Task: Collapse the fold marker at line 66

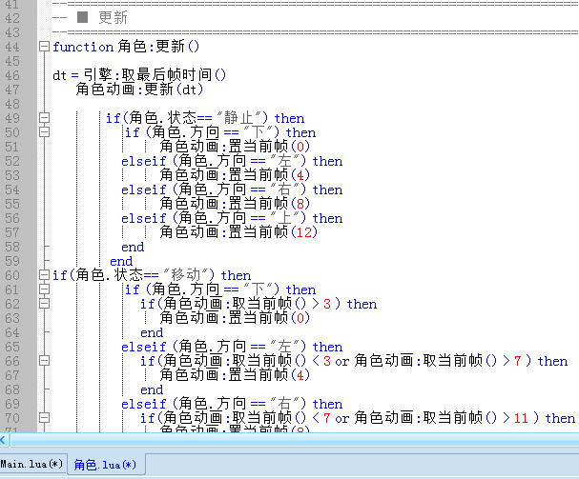Action: click(44, 361)
